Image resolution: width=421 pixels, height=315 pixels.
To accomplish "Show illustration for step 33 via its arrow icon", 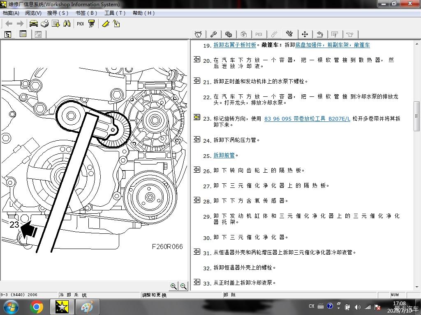I will tap(197, 282).
